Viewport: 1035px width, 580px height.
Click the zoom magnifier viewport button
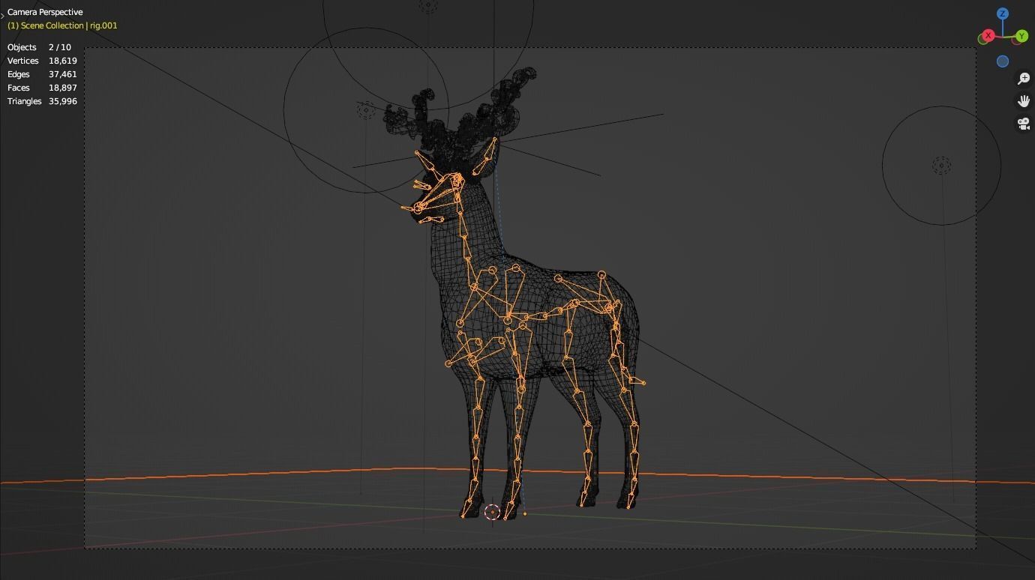pyautogui.click(x=1024, y=79)
